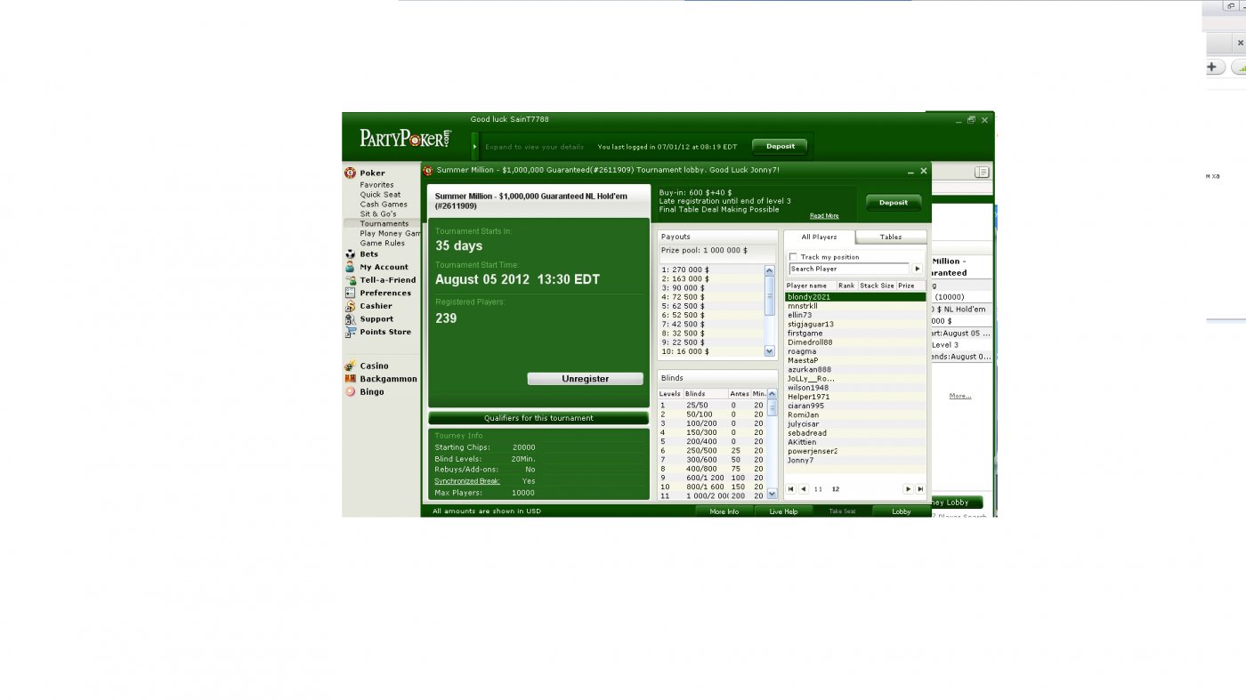The image size is (1246, 700).
Task: Click the Bingo ball icon
Action: coord(350,391)
